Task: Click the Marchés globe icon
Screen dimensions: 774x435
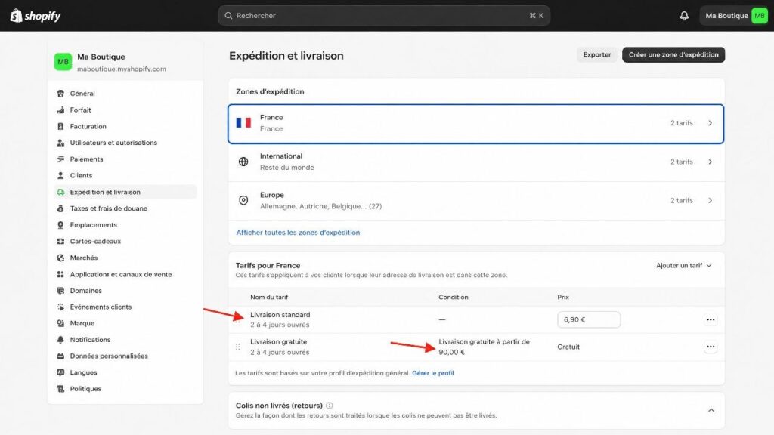Action: 60,258
